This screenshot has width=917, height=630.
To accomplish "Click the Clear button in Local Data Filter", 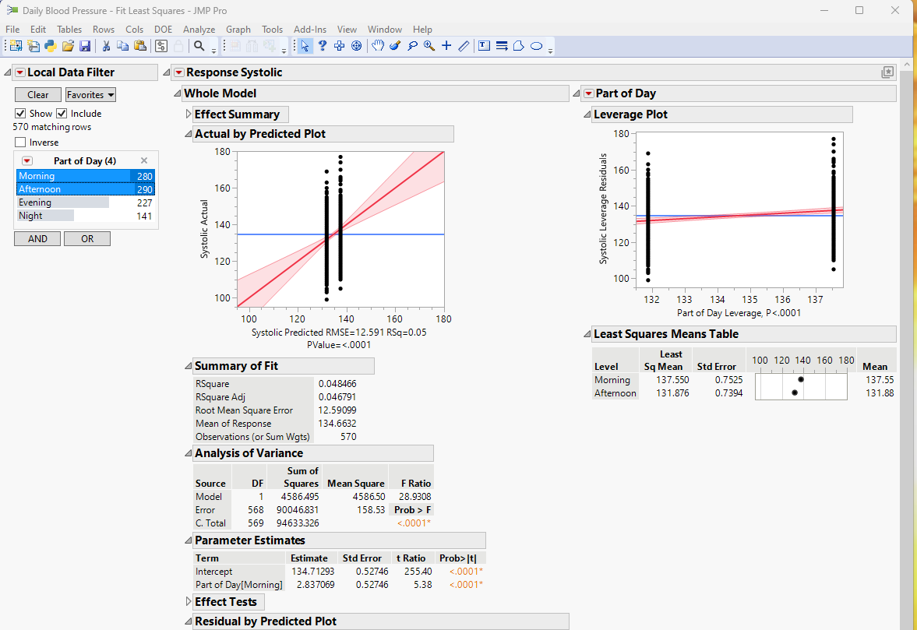I will coord(37,94).
